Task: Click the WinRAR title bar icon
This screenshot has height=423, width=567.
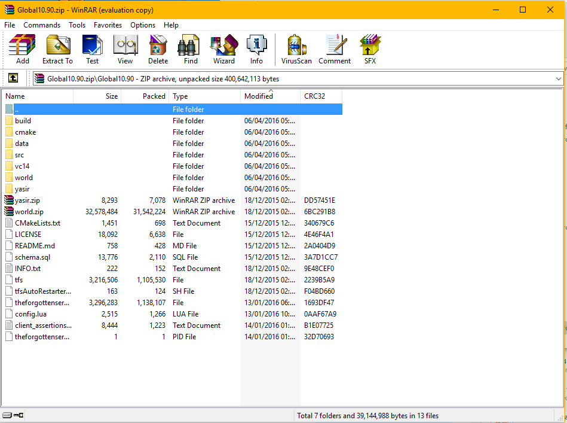Action: pos(10,10)
